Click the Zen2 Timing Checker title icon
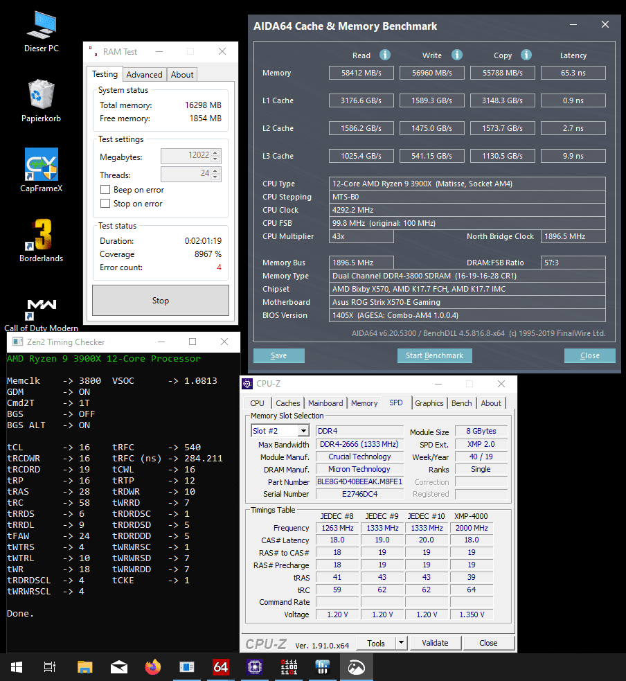The width and height of the screenshot is (626, 681). pos(18,342)
